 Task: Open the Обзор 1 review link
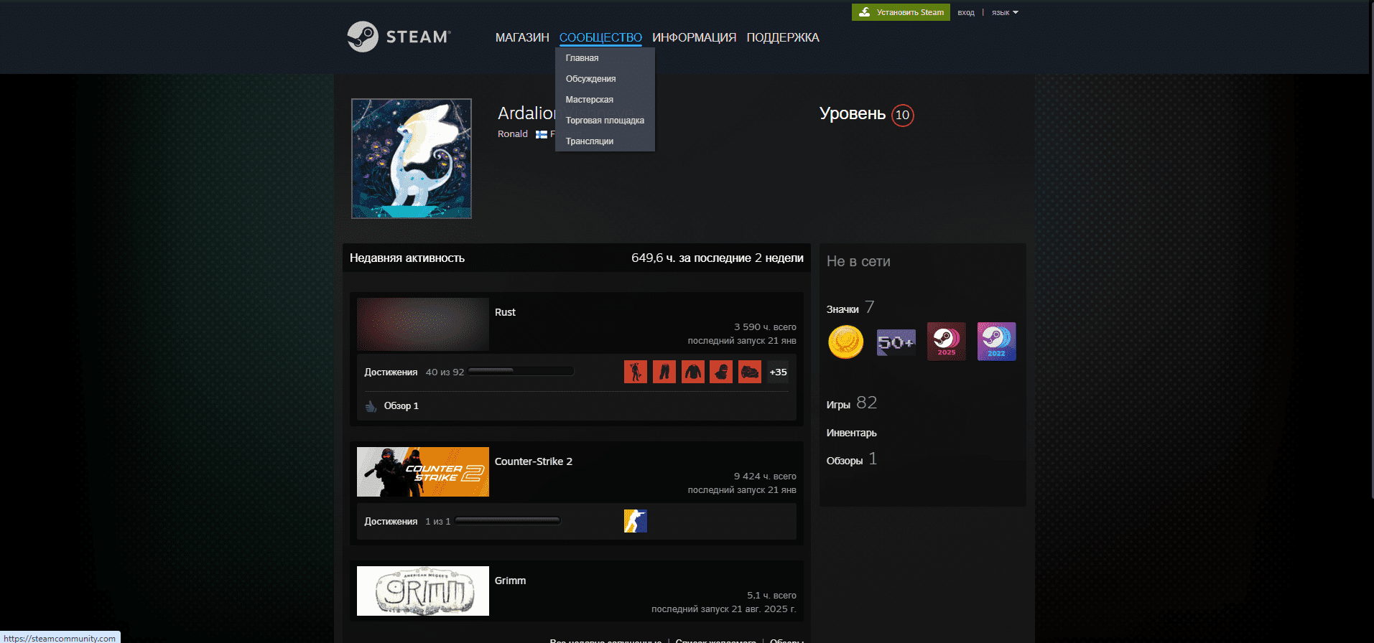(401, 406)
